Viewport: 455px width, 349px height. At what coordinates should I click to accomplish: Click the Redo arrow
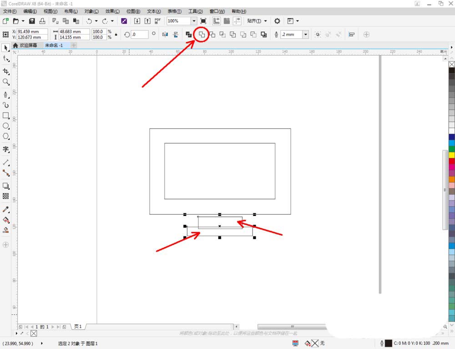(105, 21)
